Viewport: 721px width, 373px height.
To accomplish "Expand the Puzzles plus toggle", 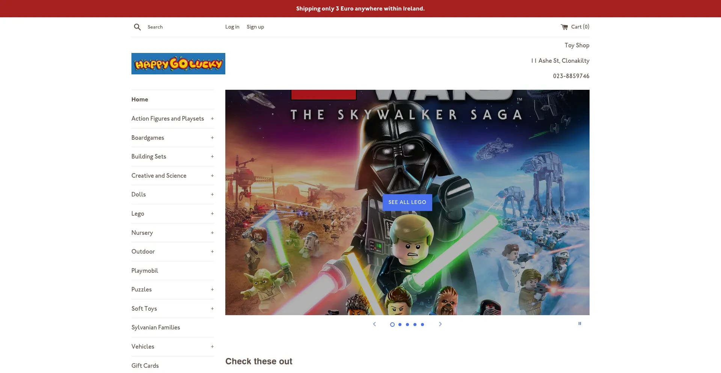I will click(x=212, y=290).
